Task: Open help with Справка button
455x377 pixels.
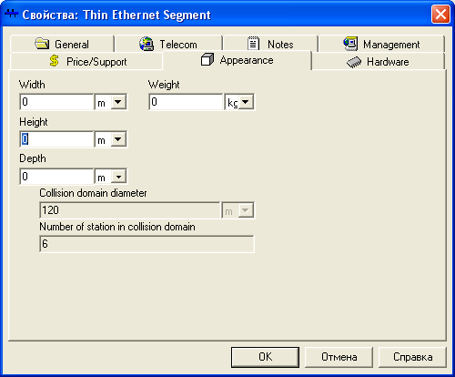Action: (x=412, y=357)
